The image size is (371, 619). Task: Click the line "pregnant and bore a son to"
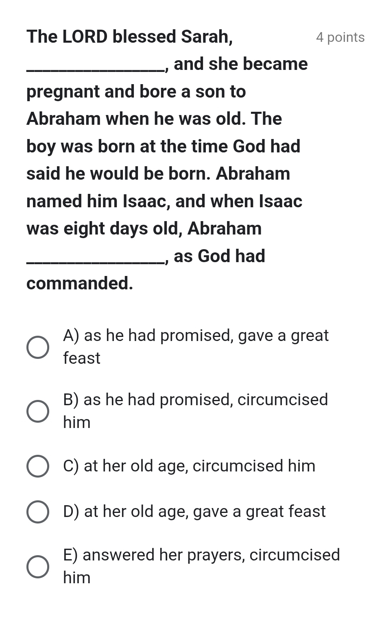tap(136, 91)
